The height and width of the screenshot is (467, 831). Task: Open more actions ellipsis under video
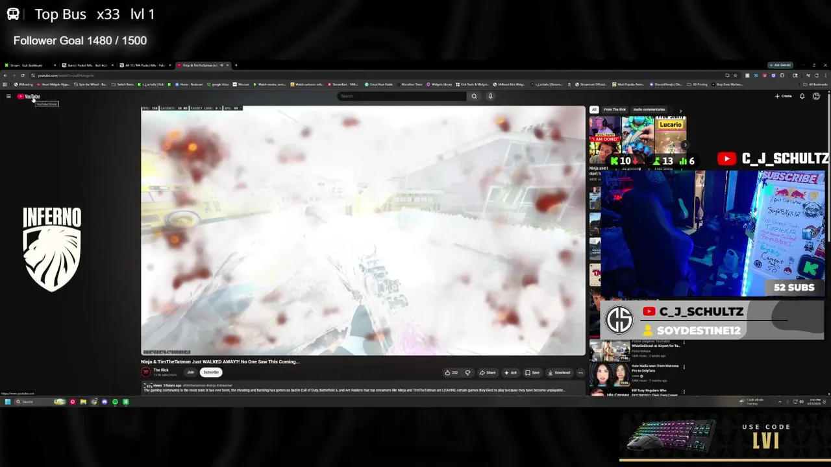click(x=580, y=372)
